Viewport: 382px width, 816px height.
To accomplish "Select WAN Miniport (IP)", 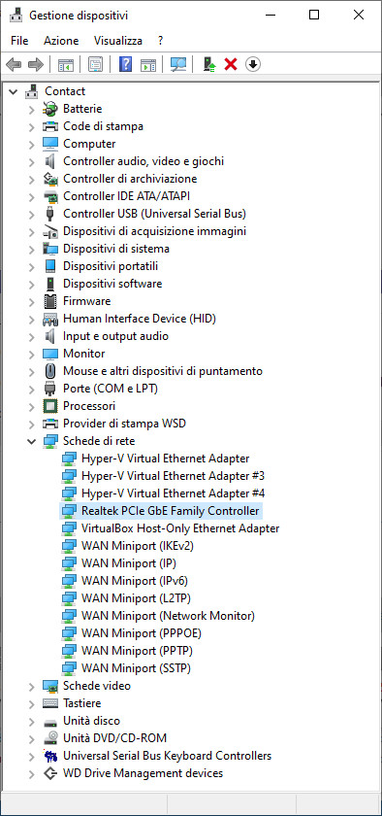I will (x=129, y=563).
